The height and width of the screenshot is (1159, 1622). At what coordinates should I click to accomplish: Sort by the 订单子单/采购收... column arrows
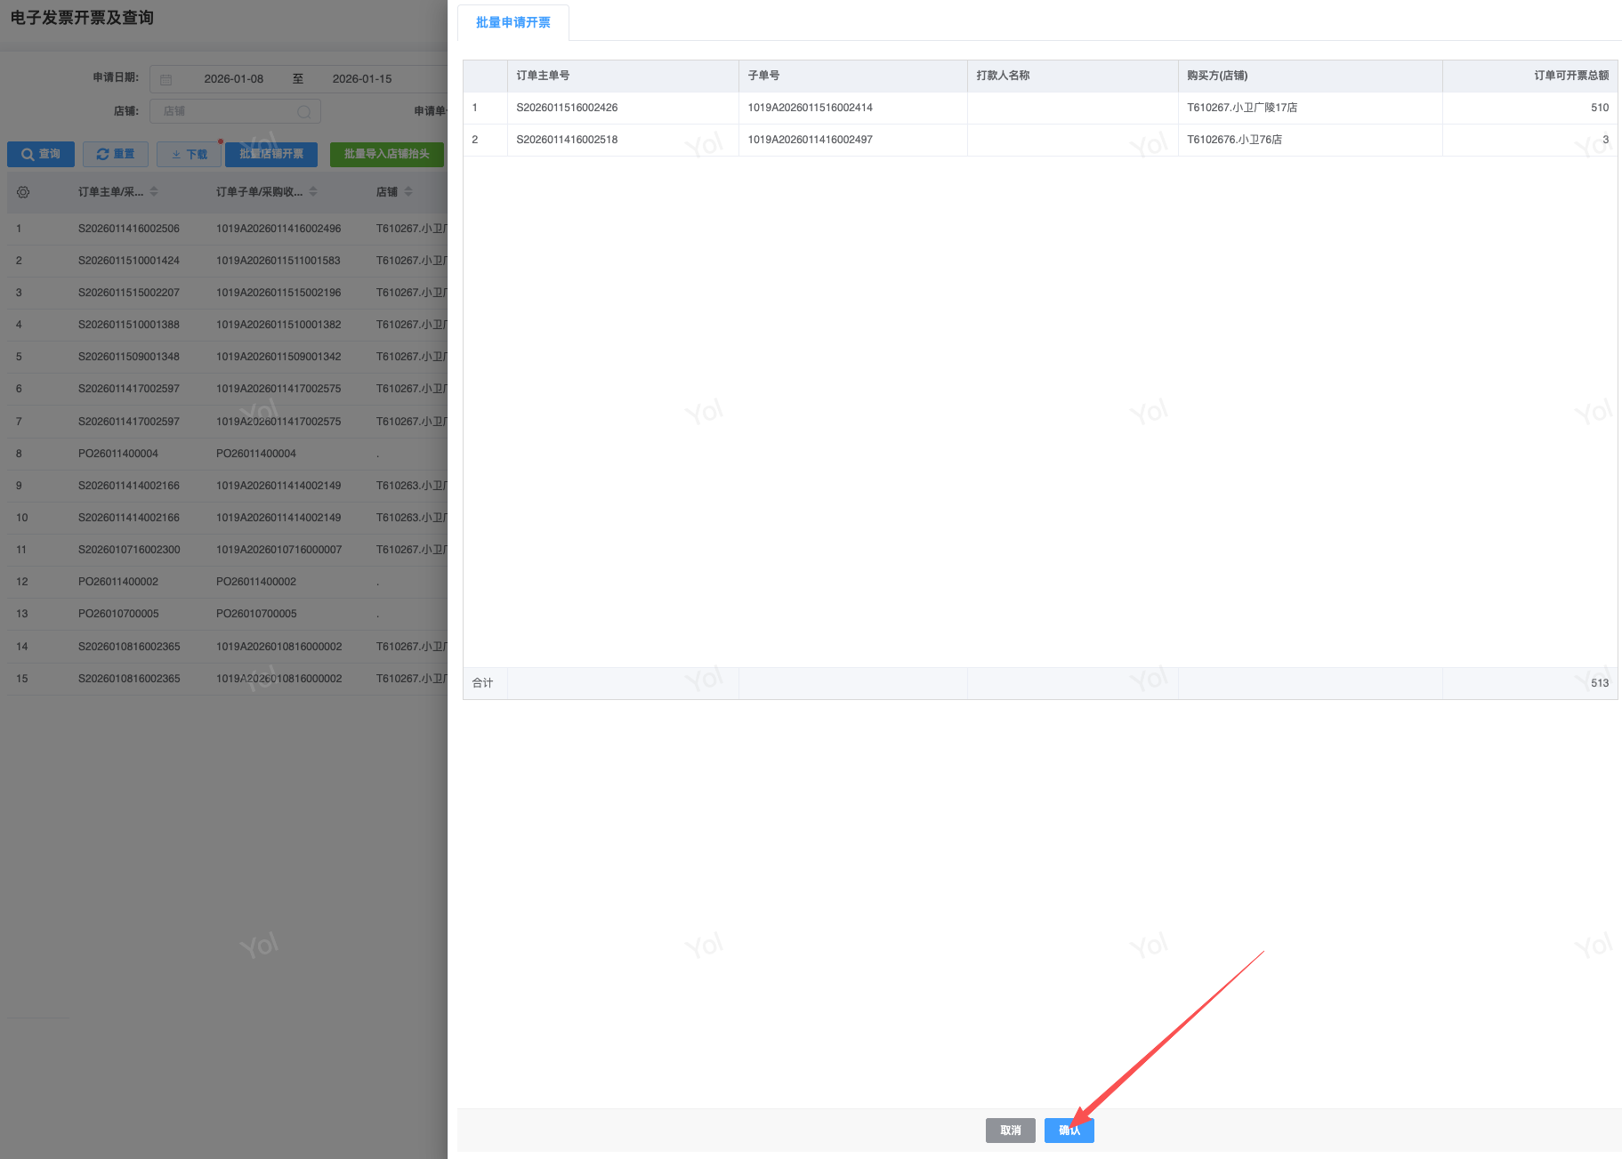click(x=313, y=191)
